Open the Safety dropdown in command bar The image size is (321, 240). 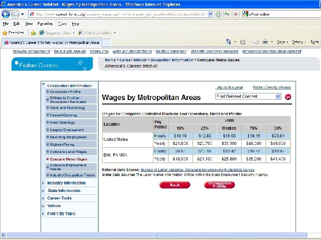pos(299,42)
